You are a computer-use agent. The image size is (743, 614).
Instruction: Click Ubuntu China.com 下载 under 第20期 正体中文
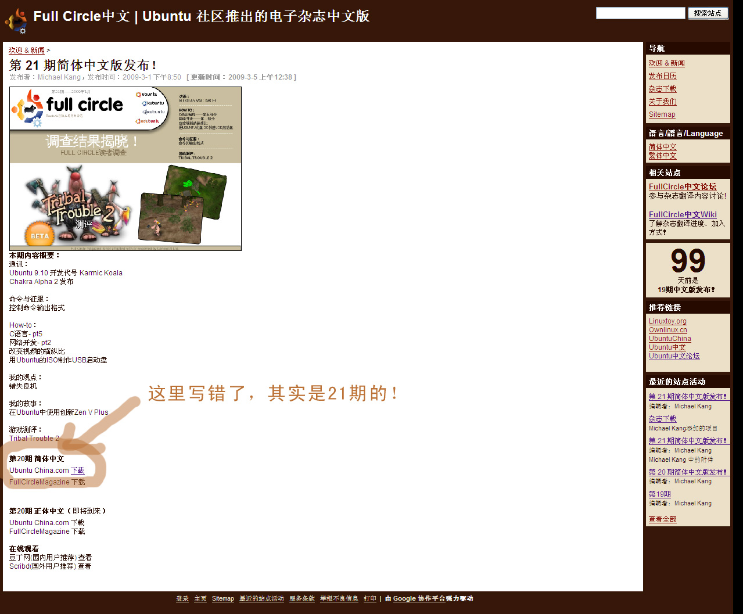pyautogui.click(x=47, y=523)
